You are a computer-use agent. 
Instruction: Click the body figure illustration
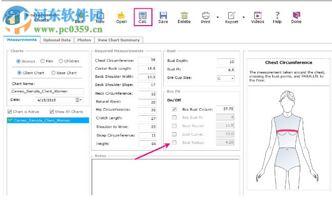point(287,140)
